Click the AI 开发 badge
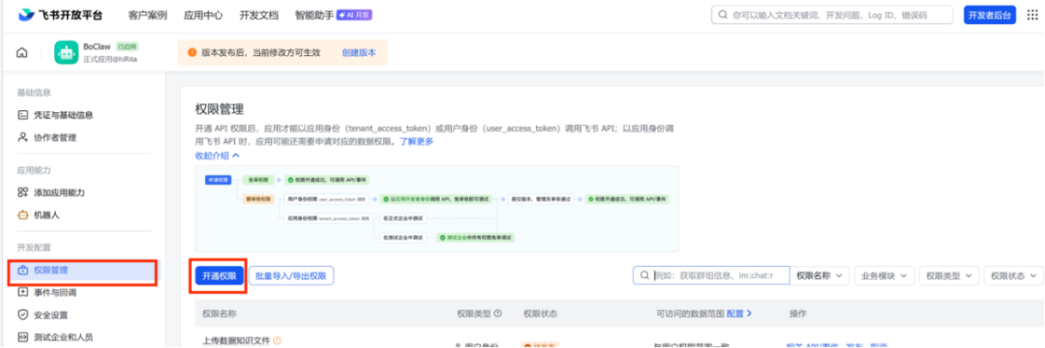The image size is (1045, 348). pyautogui.click(x=354, y=14)
